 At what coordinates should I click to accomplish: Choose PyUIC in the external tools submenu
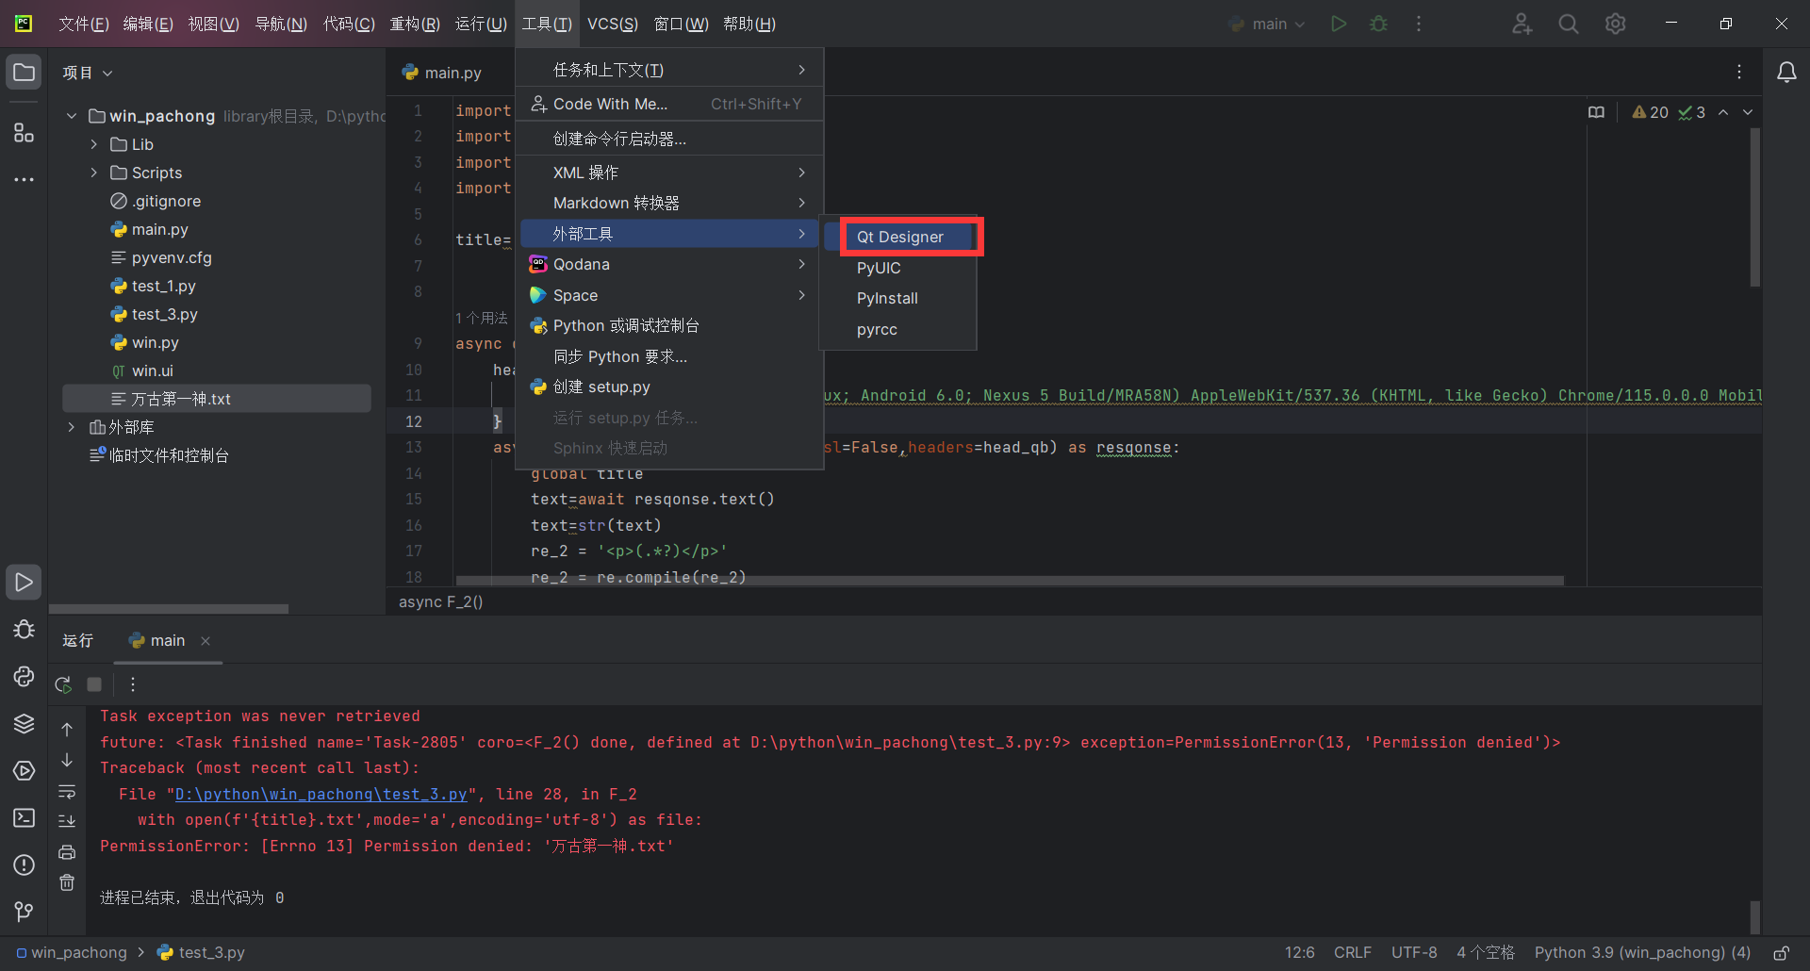click(879, 268)
